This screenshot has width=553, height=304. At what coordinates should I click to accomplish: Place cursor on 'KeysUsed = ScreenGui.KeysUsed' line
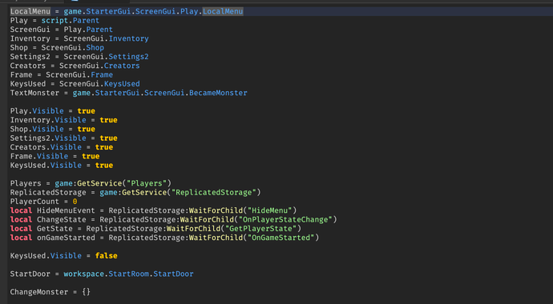pos(75,84)
